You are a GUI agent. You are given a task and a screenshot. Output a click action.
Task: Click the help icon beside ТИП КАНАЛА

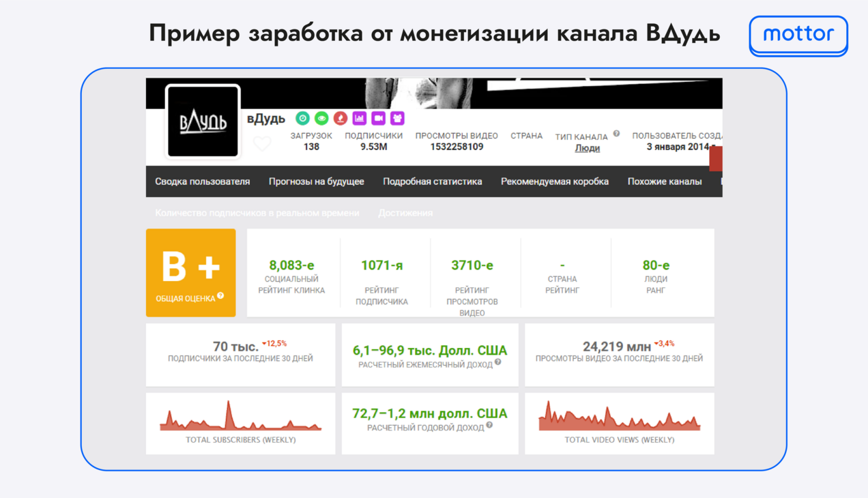616,134
